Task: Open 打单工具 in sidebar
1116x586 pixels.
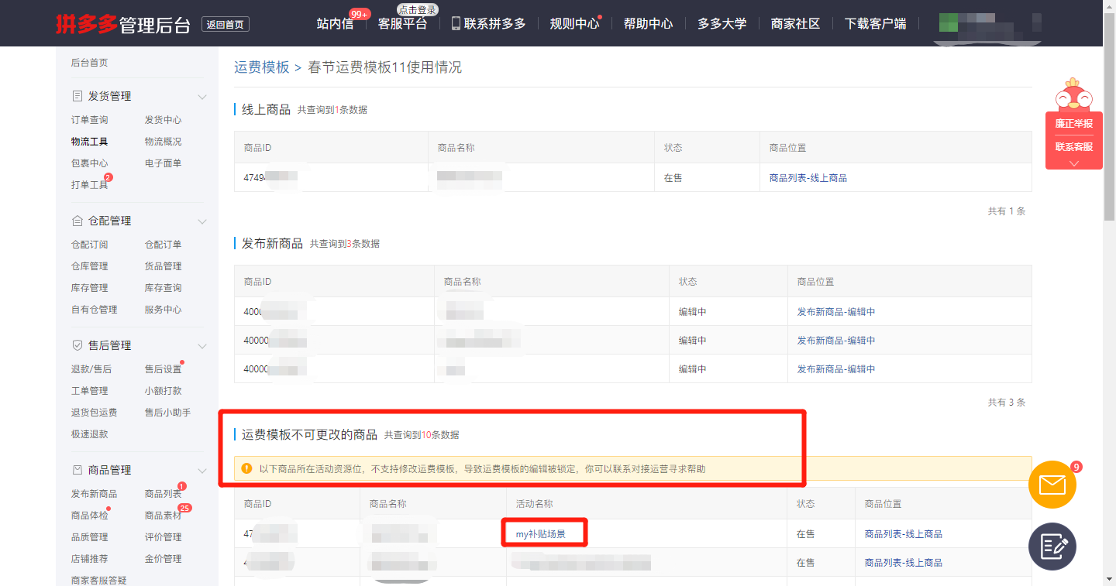Action: pyautogui.click(x=90, y=185)
